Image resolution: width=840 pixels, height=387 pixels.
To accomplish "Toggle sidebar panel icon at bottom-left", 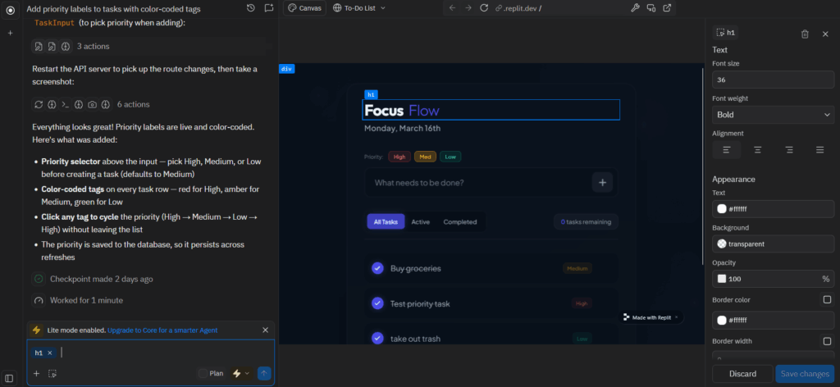I will coord(9,378).
